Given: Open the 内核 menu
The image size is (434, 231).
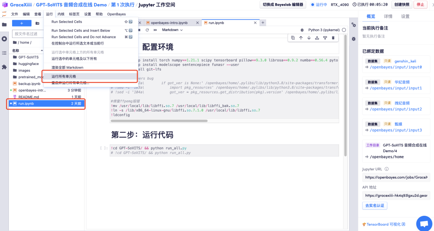Looking at the screenshot, I should pyautogui.click(x=61, y=14).
